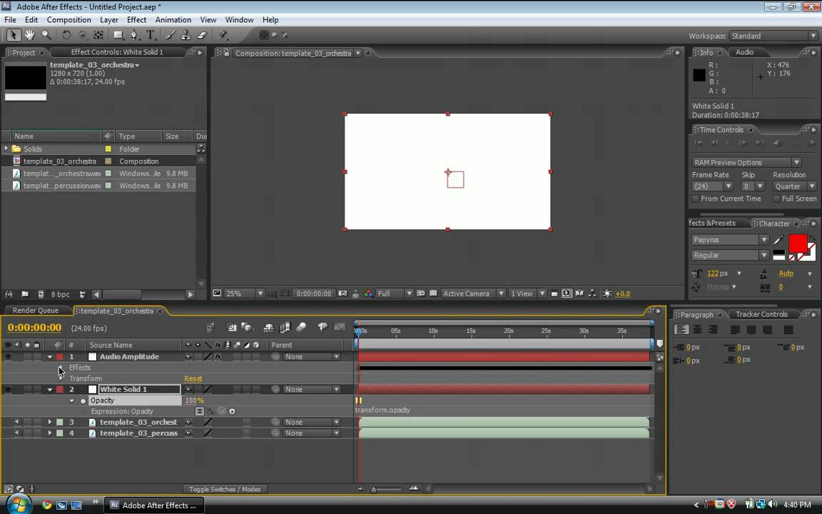Screen dimensions: 822x514
Task: Click the Graph Editor icon in timeline
Action: click(339, 327)
